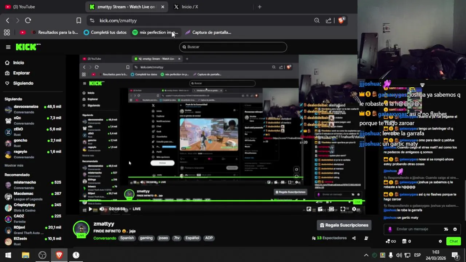Click the Conversando category link

click(104, 238)
